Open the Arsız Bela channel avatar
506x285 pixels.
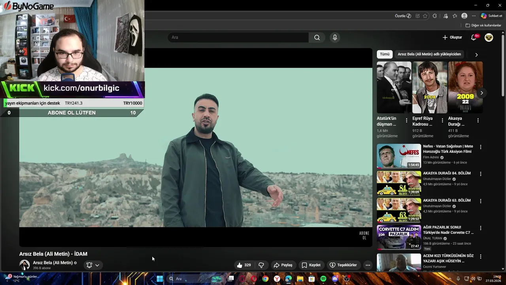[25, 265]
